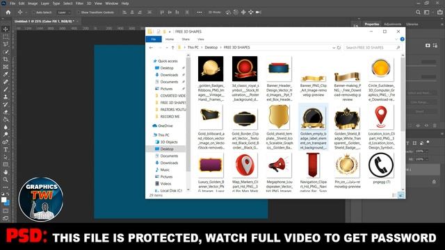Open the address bar history dropdown
Viewport: 445px width, 250px height.
334,48
